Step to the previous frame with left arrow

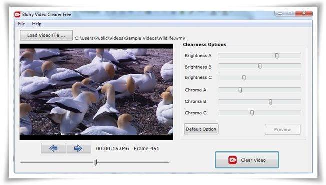[54, 148]
